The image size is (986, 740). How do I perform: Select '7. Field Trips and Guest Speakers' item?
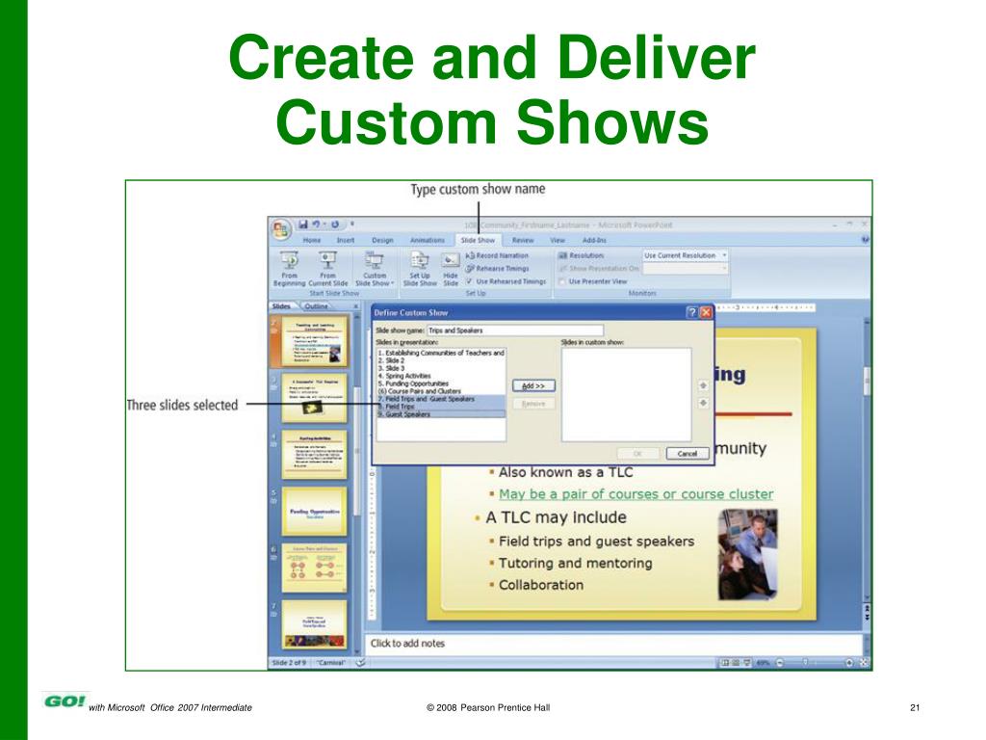click(x=441, y=399)
